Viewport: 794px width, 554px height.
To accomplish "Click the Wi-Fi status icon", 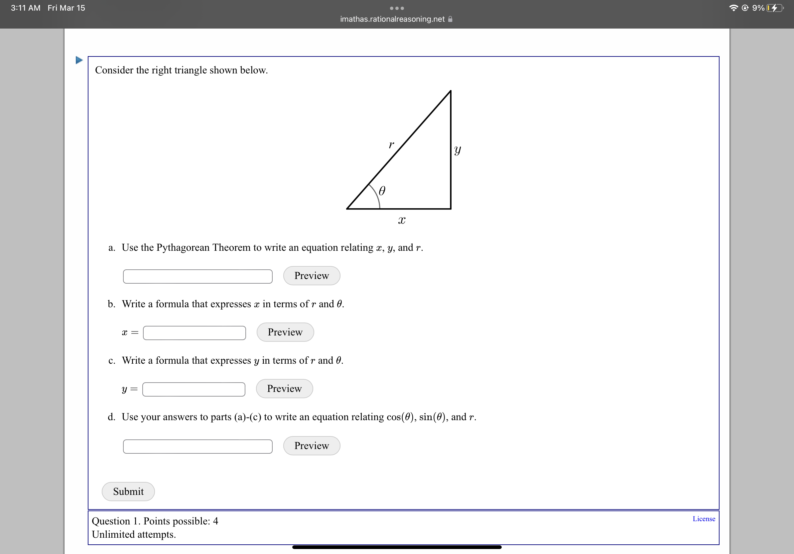I will tap(733, 8).
